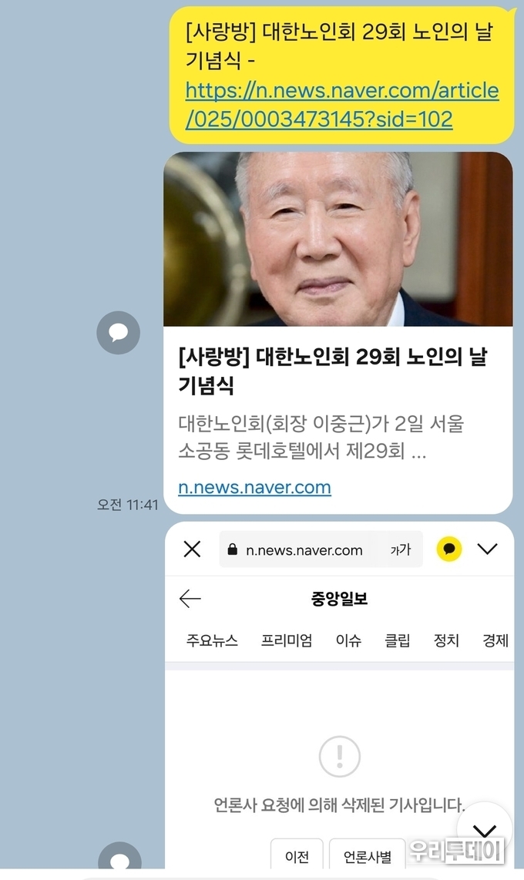Open the n.news.naver.com link in preview card
The width and height of the screenshot is (524, 880).
(254, 487)
